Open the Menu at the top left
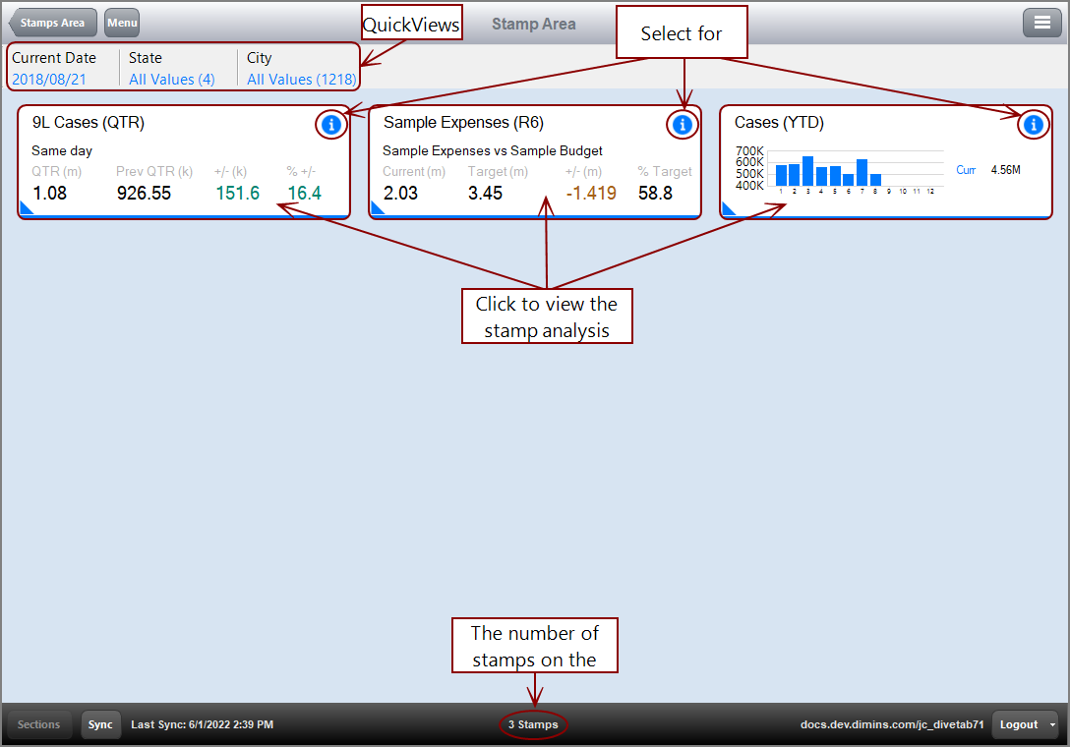Screen dimensions: 1070x747 121,23
